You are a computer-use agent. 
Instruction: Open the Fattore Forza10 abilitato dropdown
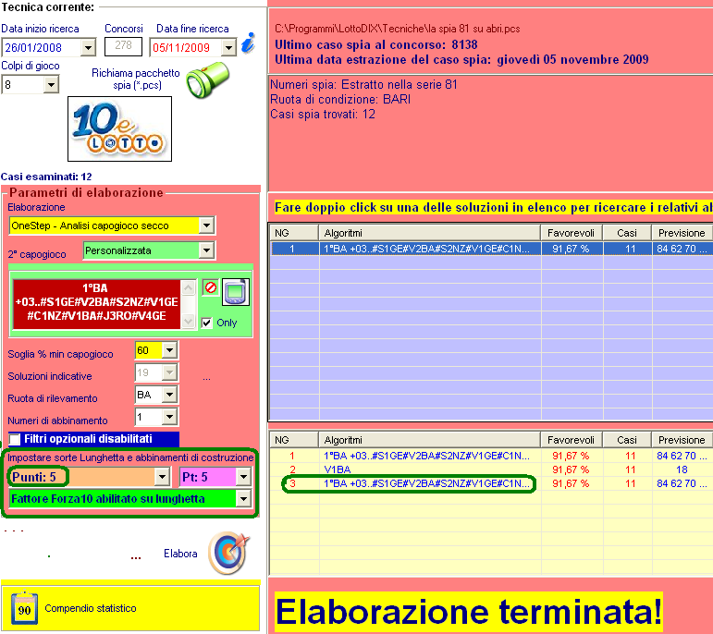tap(243, 498)
